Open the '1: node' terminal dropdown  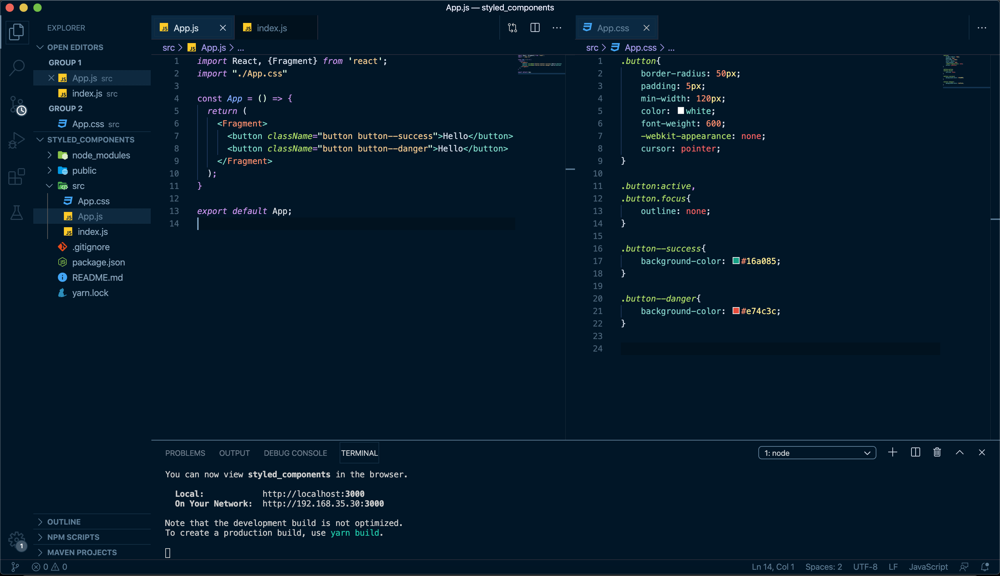coord(817,453)
